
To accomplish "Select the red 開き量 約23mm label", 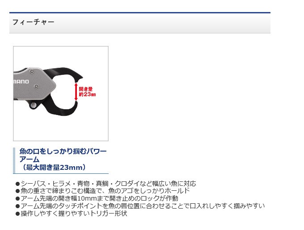I will pyautogui.click(x=87, y=91).
